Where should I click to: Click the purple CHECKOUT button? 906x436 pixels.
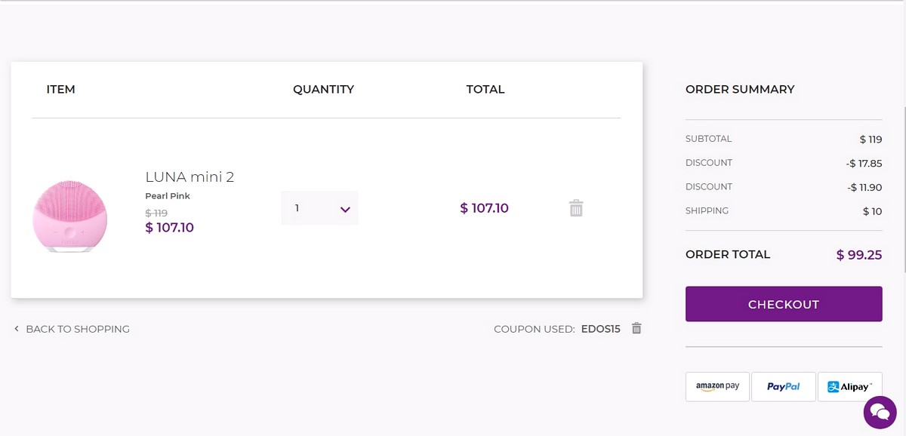coord(784,304)
